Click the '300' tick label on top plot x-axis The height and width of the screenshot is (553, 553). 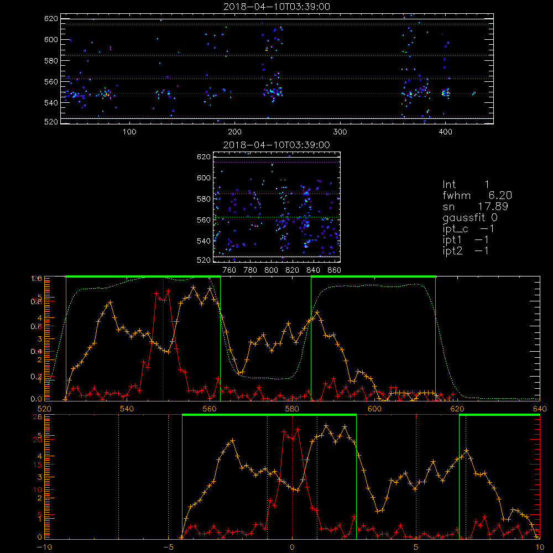(340, 132)
